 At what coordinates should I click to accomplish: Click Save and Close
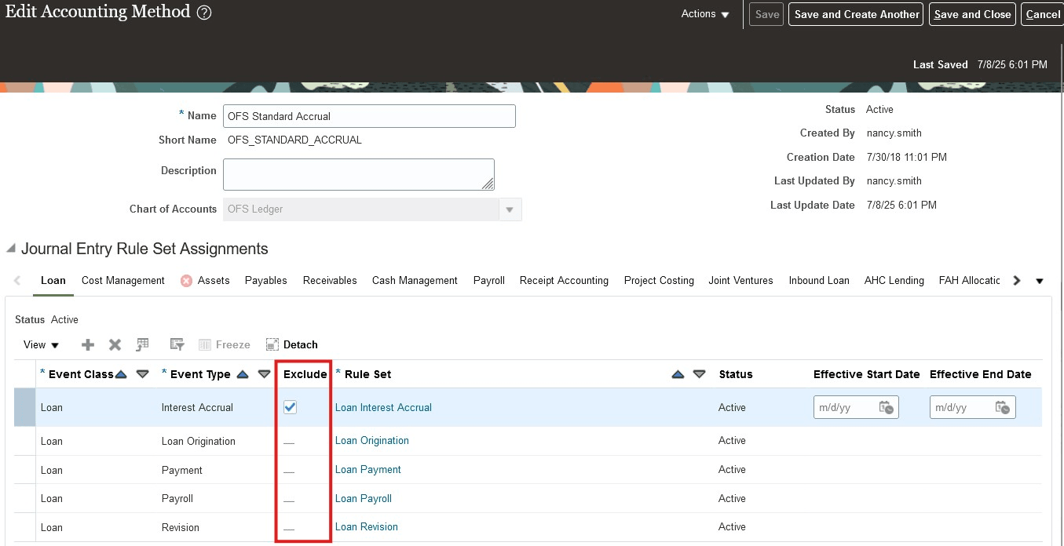tap(972, 13)
